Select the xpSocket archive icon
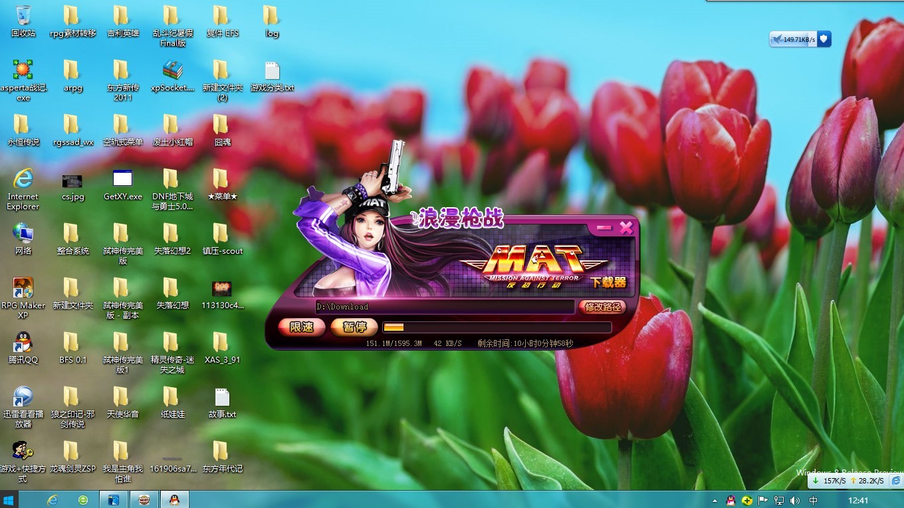 coord(173,76)
